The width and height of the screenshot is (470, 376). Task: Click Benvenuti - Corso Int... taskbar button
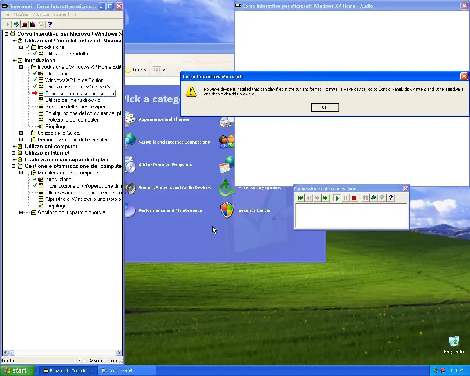[69, 370]
